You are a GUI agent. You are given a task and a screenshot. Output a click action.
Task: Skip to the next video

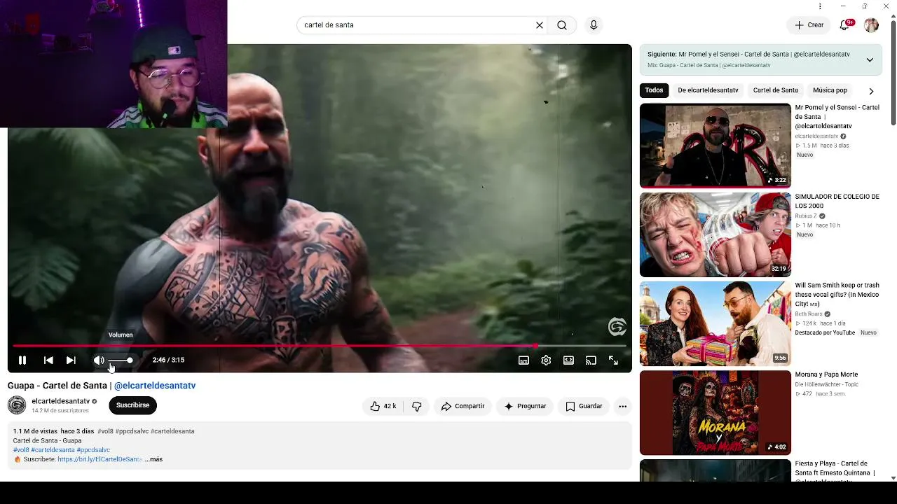click(71, 360)
